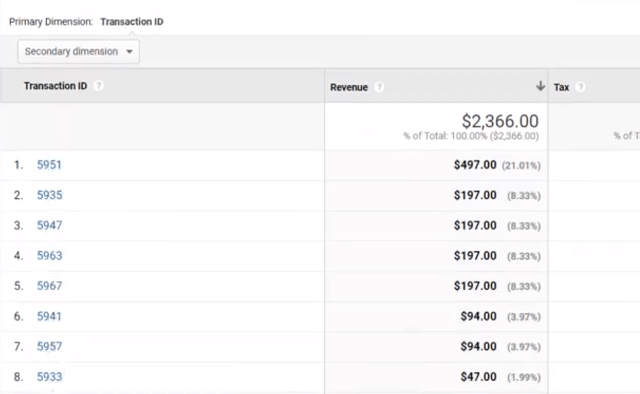Click the $497.00 revenue cell

click(475, 165)
